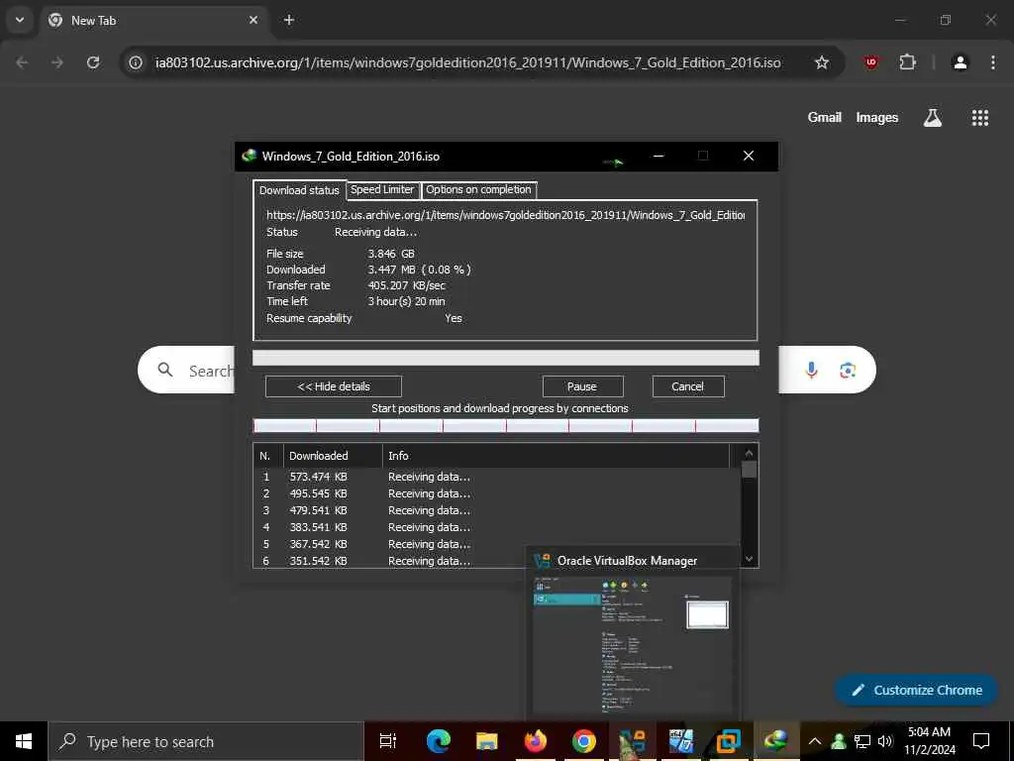The image size is (1014, 761).
Task: Cancel the download
Action: click(688, 386)
